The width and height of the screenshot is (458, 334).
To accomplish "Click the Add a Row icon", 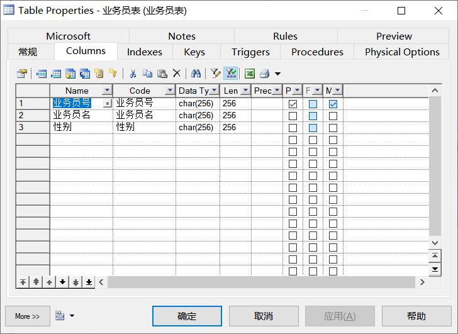I will [x=56, y=74].
